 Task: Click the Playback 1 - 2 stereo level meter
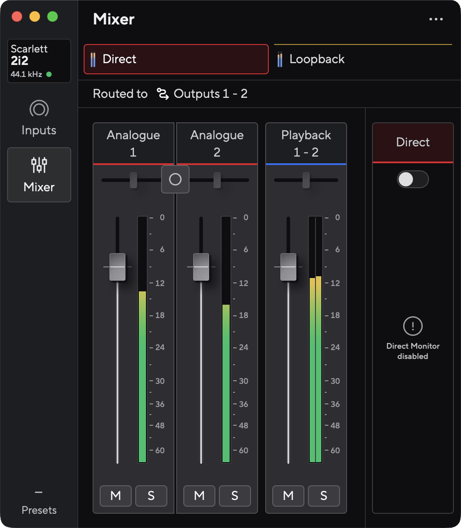pos(315,340)
